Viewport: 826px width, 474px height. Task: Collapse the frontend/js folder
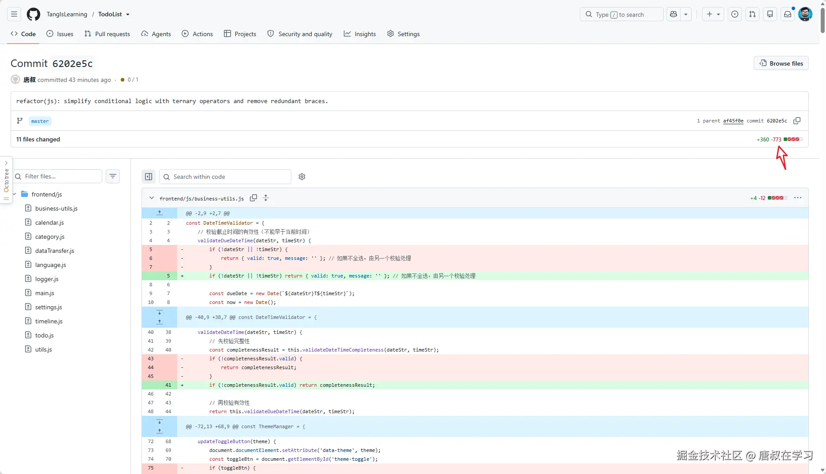click(x=15, y=194)
